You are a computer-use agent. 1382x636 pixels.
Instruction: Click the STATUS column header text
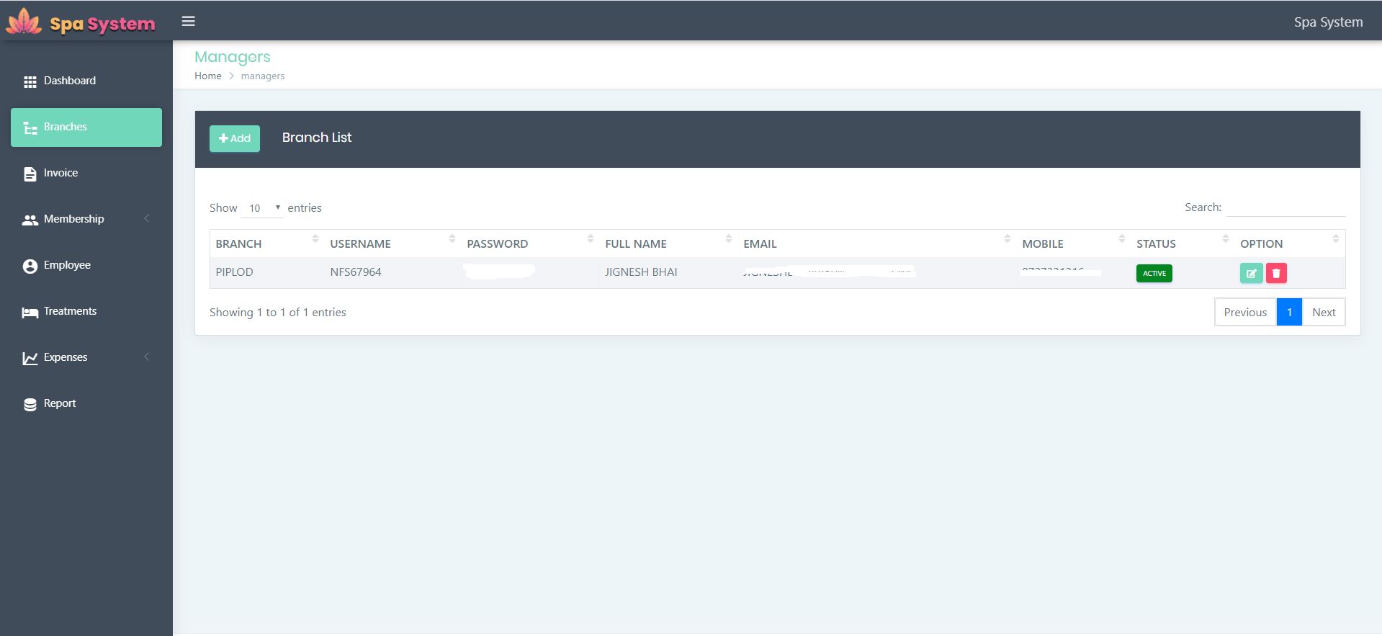coord(1156,243)
